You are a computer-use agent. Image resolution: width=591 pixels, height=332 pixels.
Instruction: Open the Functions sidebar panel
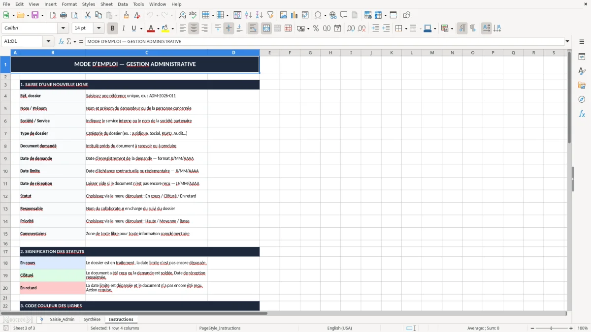(x=582, y=114)
